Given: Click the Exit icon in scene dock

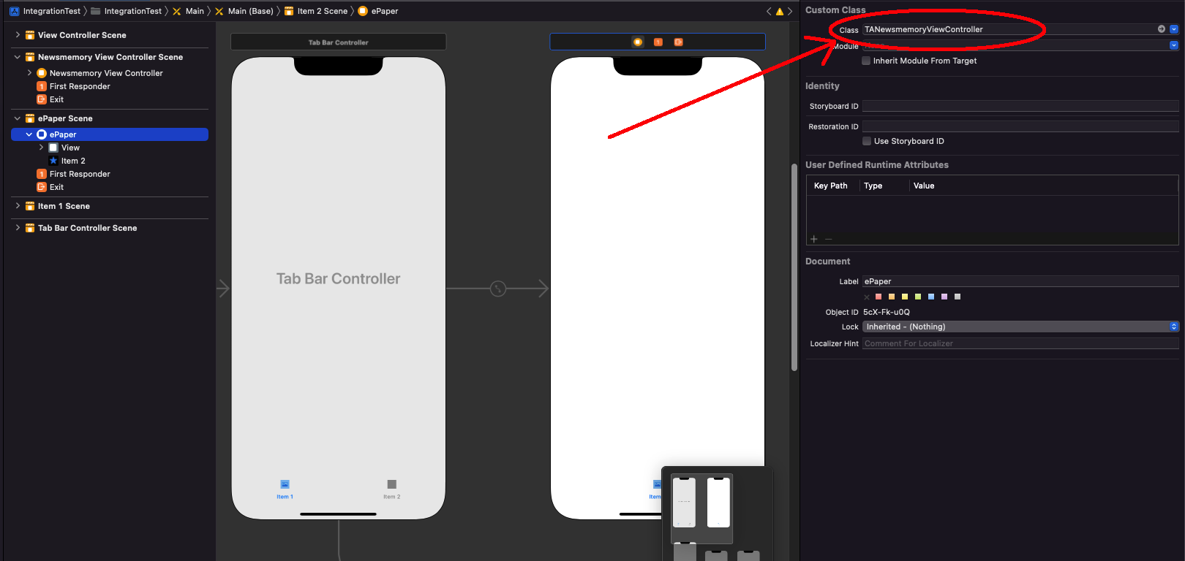Looking at the screenshot, I should click(678, 42).
